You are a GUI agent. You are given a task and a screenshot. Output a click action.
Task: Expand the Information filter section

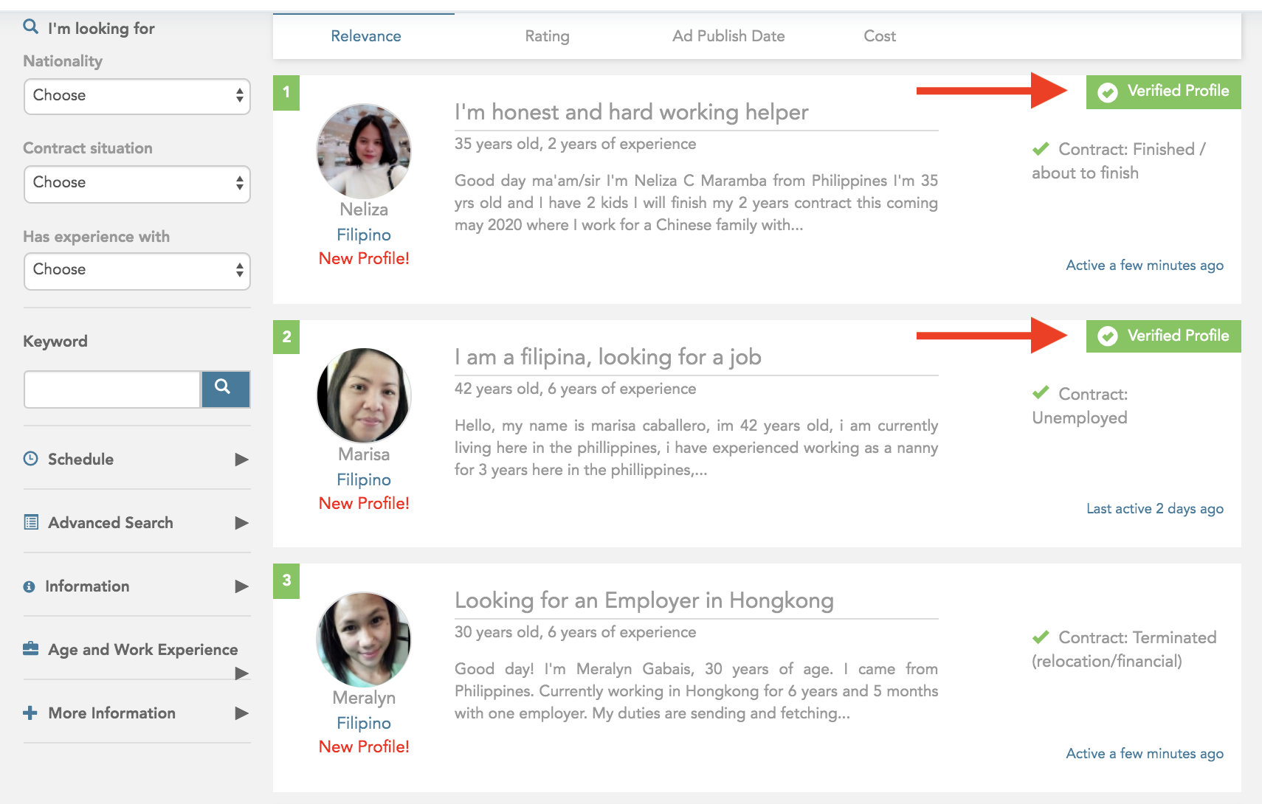[x=241, y=586]
